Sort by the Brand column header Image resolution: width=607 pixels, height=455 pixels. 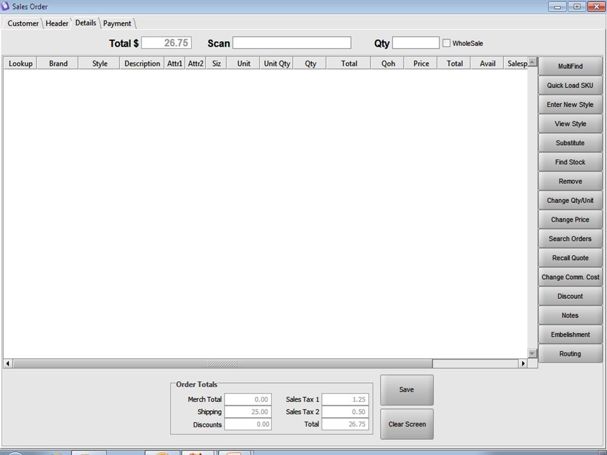pos(58,63)
